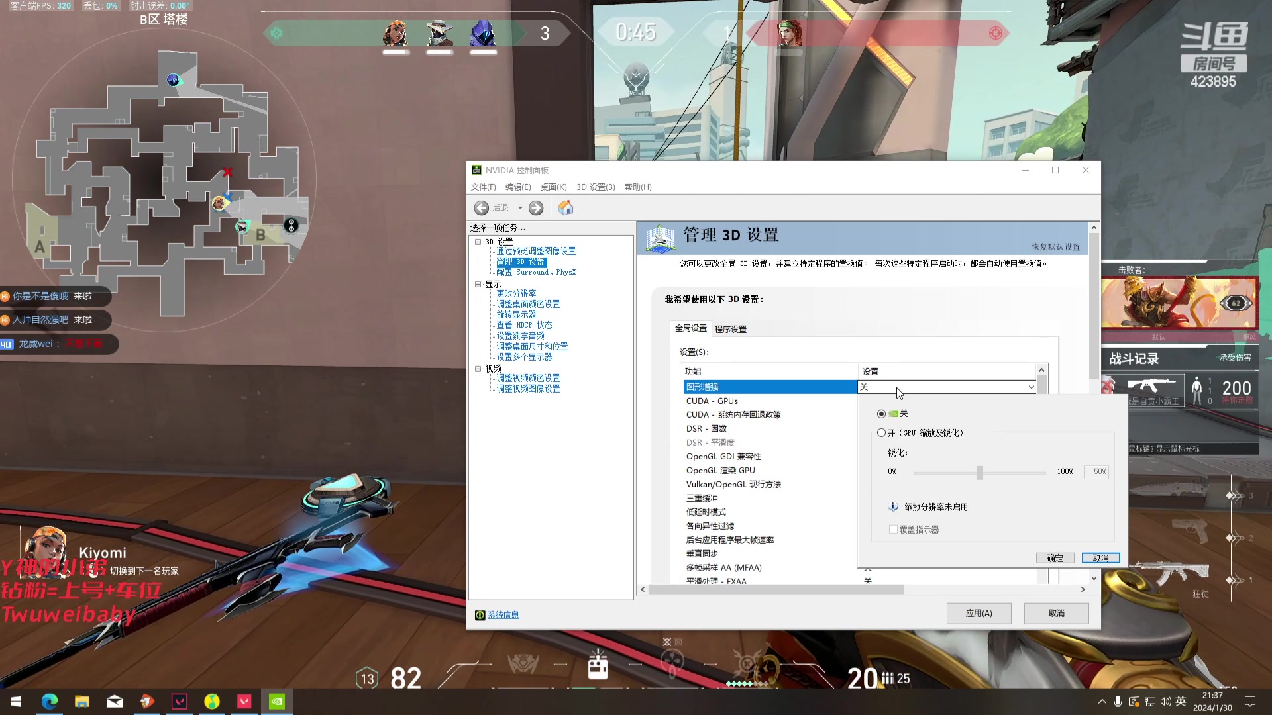Open the 3D 设置(3) menu
This screenshot has width=1272, height=715.
coord(596,187)
